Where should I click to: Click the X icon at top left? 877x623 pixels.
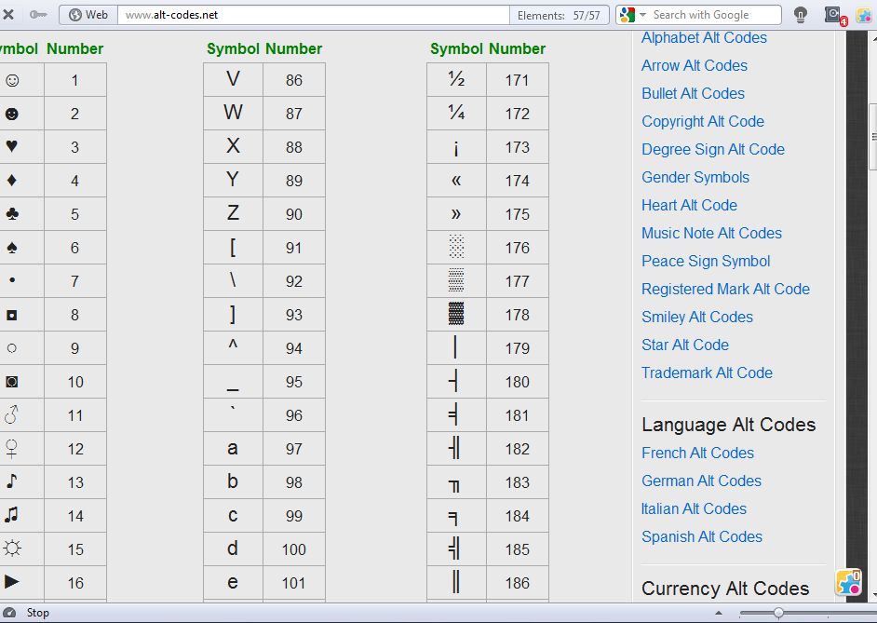click(9, 15)
